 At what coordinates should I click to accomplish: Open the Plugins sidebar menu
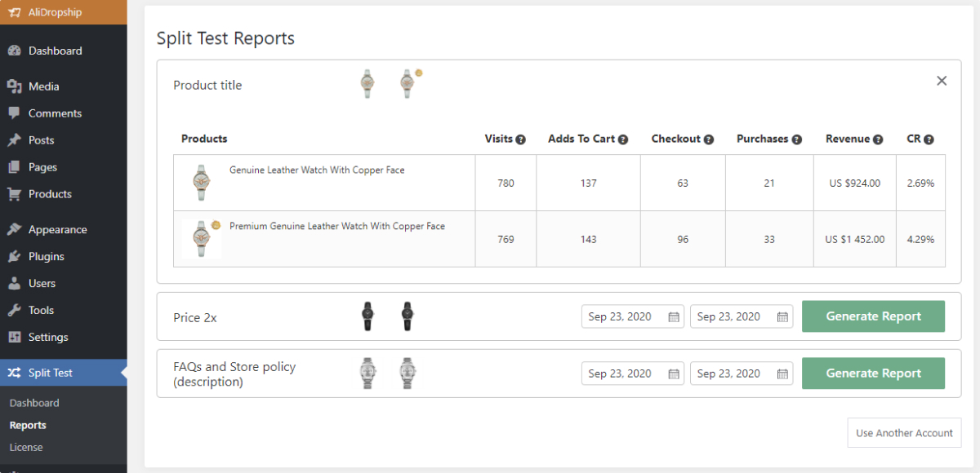(x=46, y=256)
